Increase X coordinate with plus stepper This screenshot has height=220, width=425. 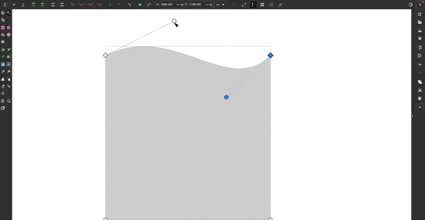coord(182,5)
